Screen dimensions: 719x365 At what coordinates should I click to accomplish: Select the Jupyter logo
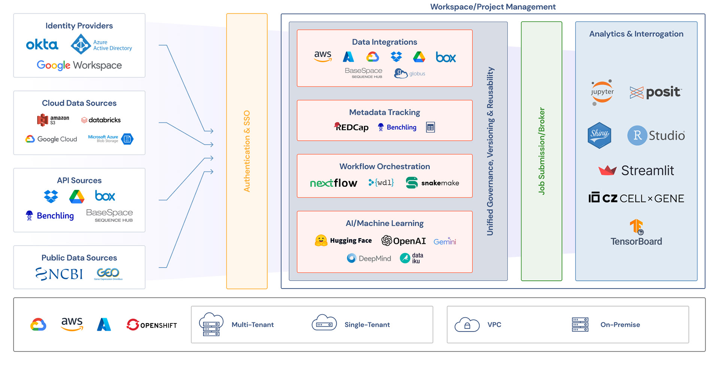pos(602,92)
